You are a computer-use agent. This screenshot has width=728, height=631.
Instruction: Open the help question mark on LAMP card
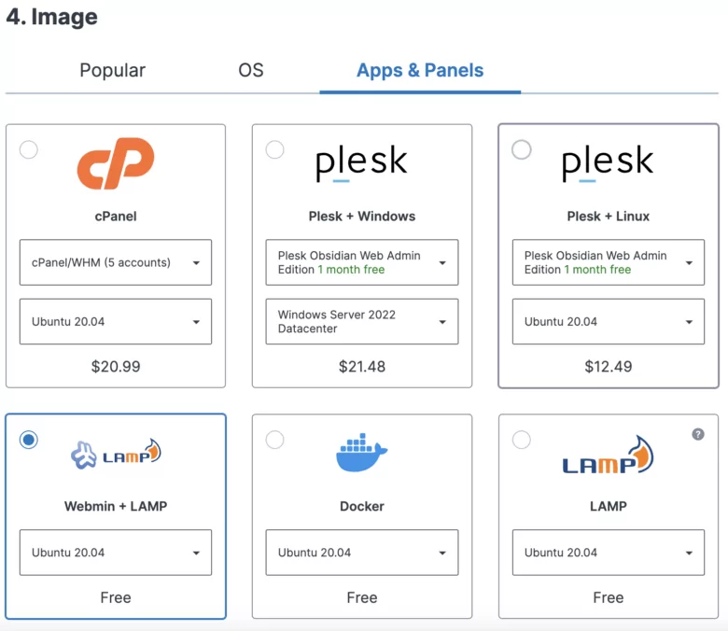click(x=698, y=434)
